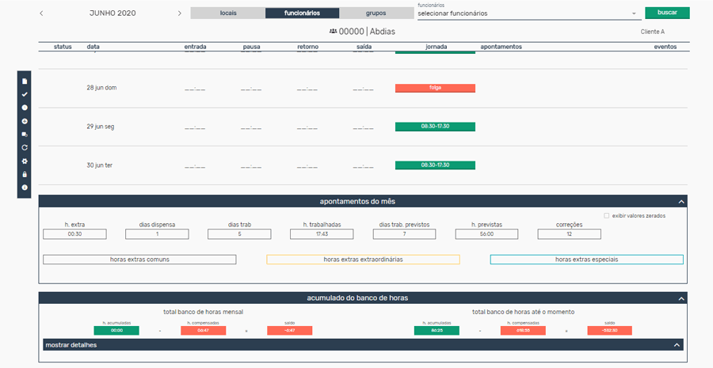The width and height of the screenshot is (713, 368).
Task: Select the funcionários tab
Action: click(302, 13)
